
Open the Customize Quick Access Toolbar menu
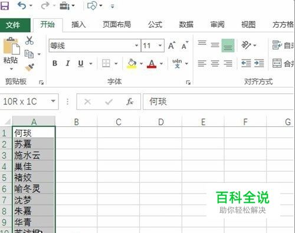coord(113,6)
